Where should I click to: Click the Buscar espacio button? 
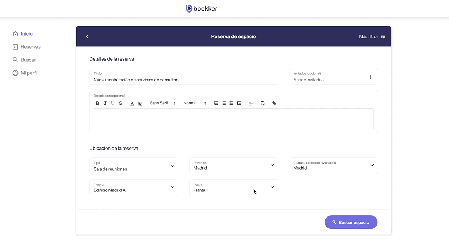[x=351, y=222]
